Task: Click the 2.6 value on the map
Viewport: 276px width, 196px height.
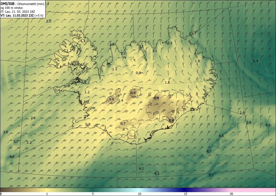Action: (x=242, y=113)
